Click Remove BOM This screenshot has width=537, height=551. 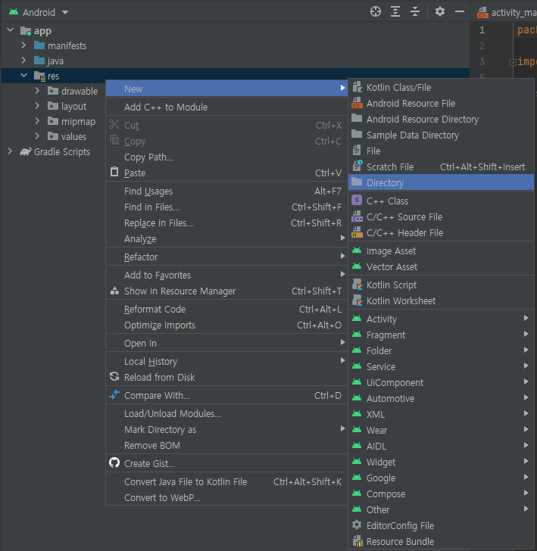(226, 445)
